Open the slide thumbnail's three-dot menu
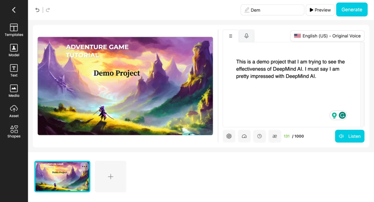Viewport: 374px width, 202px height. coord(84,166)
